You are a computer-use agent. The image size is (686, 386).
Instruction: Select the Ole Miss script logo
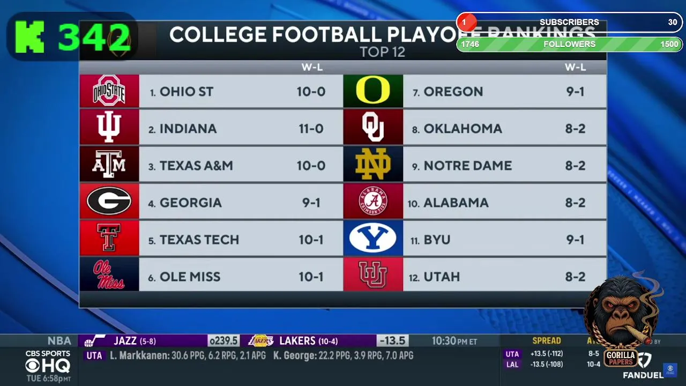[x=109, y=275]
